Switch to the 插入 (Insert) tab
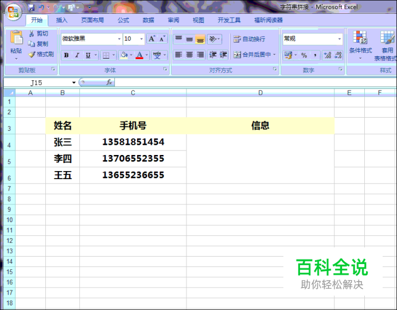The height and width of the screenshot is (310, 397). click(x=62, y=20)
